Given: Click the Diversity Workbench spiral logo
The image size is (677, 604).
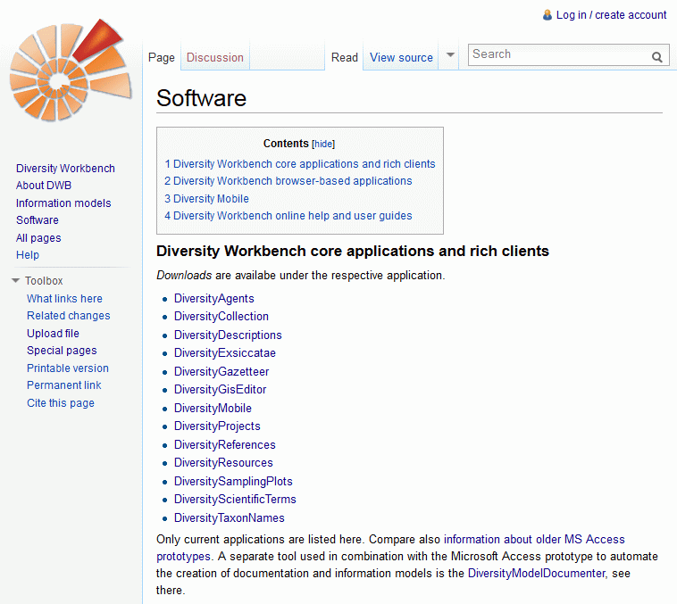Looking at the screenshot, I should 71,70.
